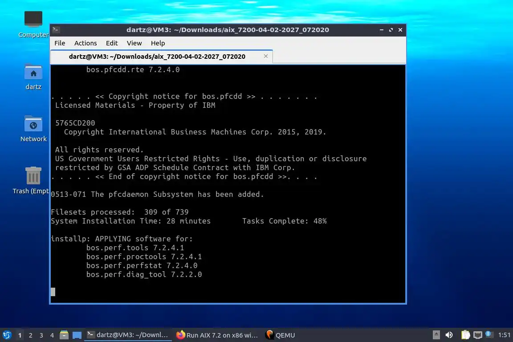
Task: Maximize the terminal window
Action: click(x=391, y=30)
